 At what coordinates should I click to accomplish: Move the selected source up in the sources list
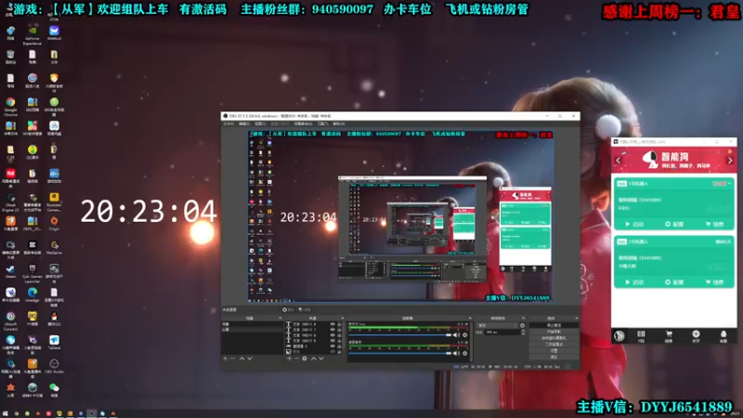tap(313, 359)
